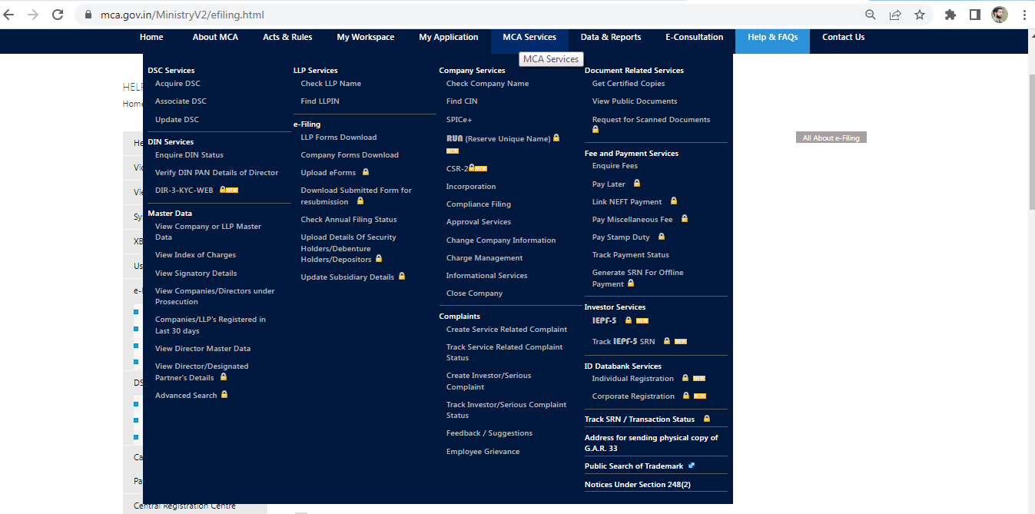Image resolution: width=1035 pixels, height=514 pixels.
Task: Click lock icon beside Advanced Search
Action: point(224,394)
